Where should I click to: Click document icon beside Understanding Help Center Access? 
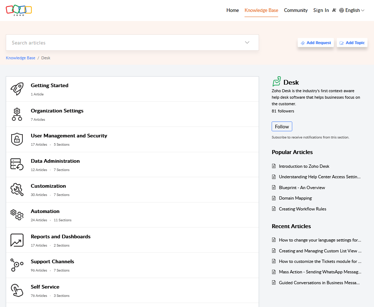pos(274,177)
